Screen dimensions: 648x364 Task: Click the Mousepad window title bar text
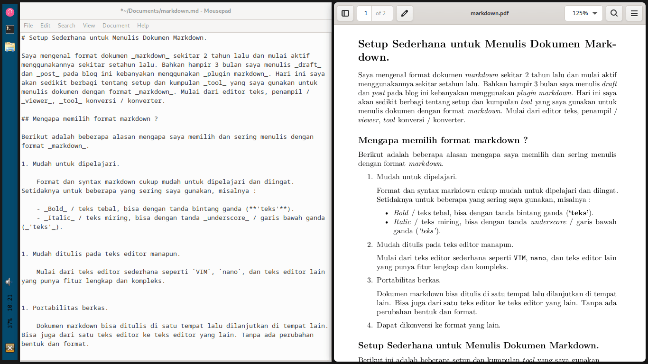tap(176, 10)
